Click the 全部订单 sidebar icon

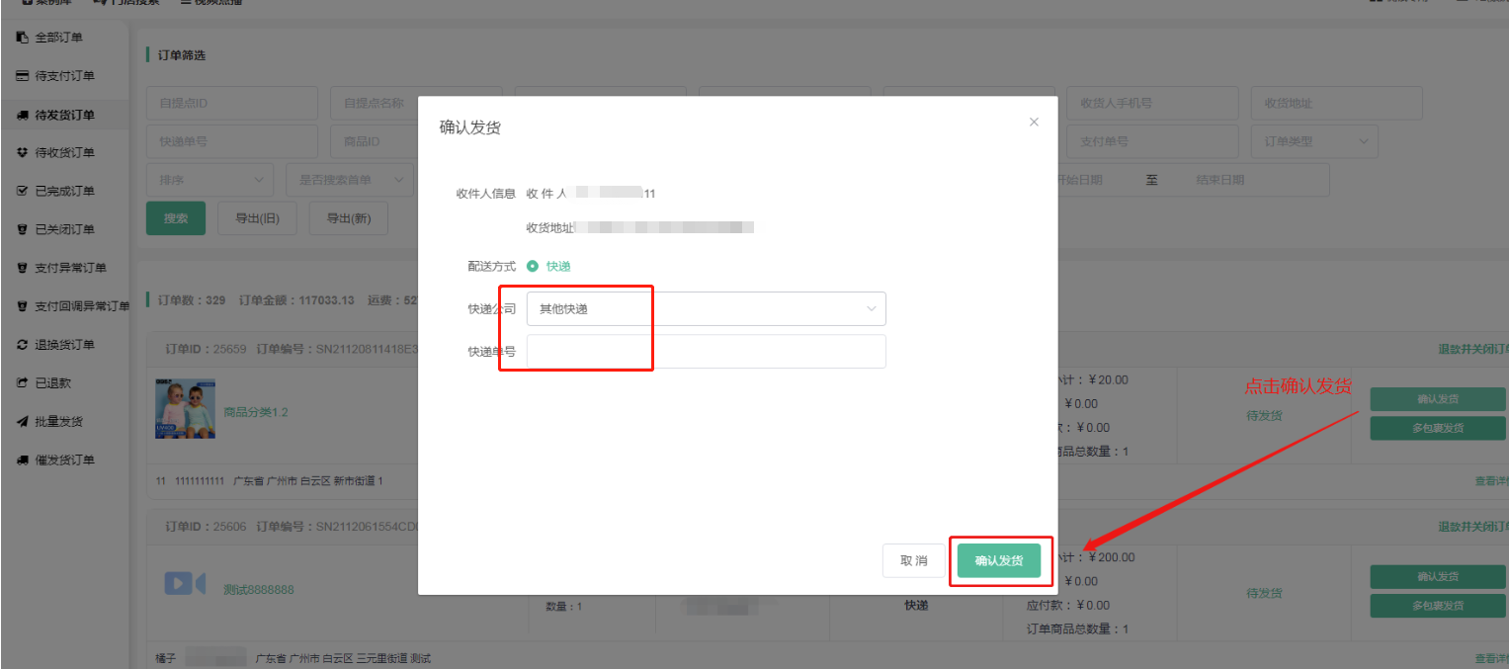[x=22, y=38]
